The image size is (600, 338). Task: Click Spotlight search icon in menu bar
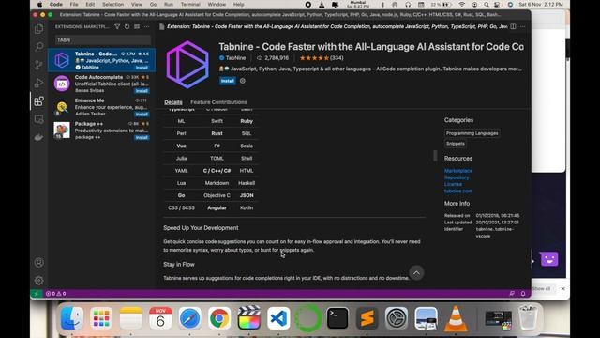coord(486,4)
